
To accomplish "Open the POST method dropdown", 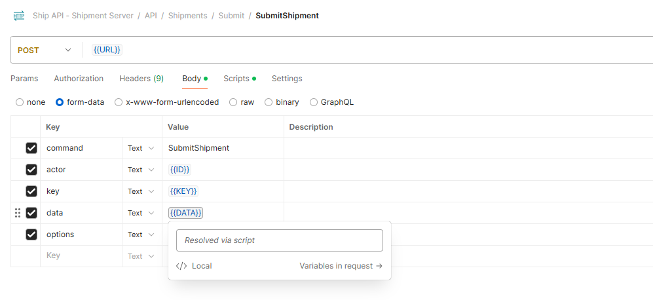I will click(45, 50).
